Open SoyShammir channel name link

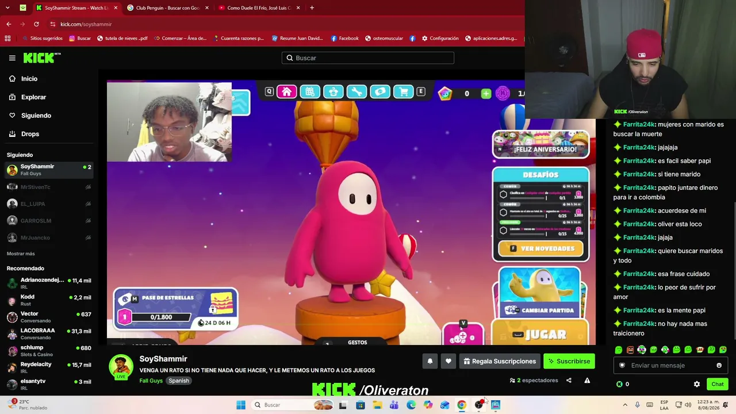pos(163,359)
